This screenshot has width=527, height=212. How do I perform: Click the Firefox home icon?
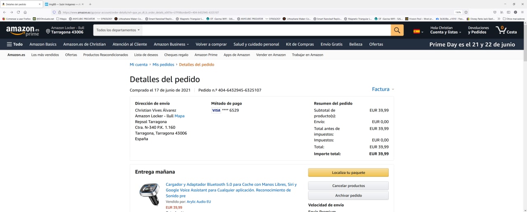(26, 12)
